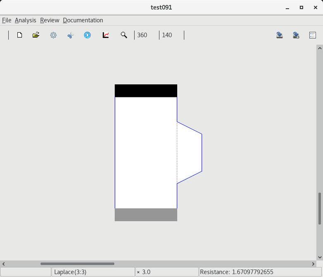This screenshot has height=277, width=323.
Task: Click the vertical scrollbar down arrow
Action: 319,257
